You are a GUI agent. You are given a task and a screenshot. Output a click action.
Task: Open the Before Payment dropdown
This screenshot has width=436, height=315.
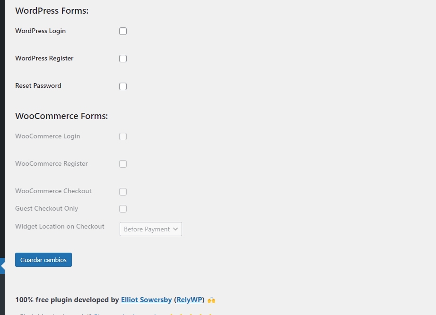click(x=151, y=229)
